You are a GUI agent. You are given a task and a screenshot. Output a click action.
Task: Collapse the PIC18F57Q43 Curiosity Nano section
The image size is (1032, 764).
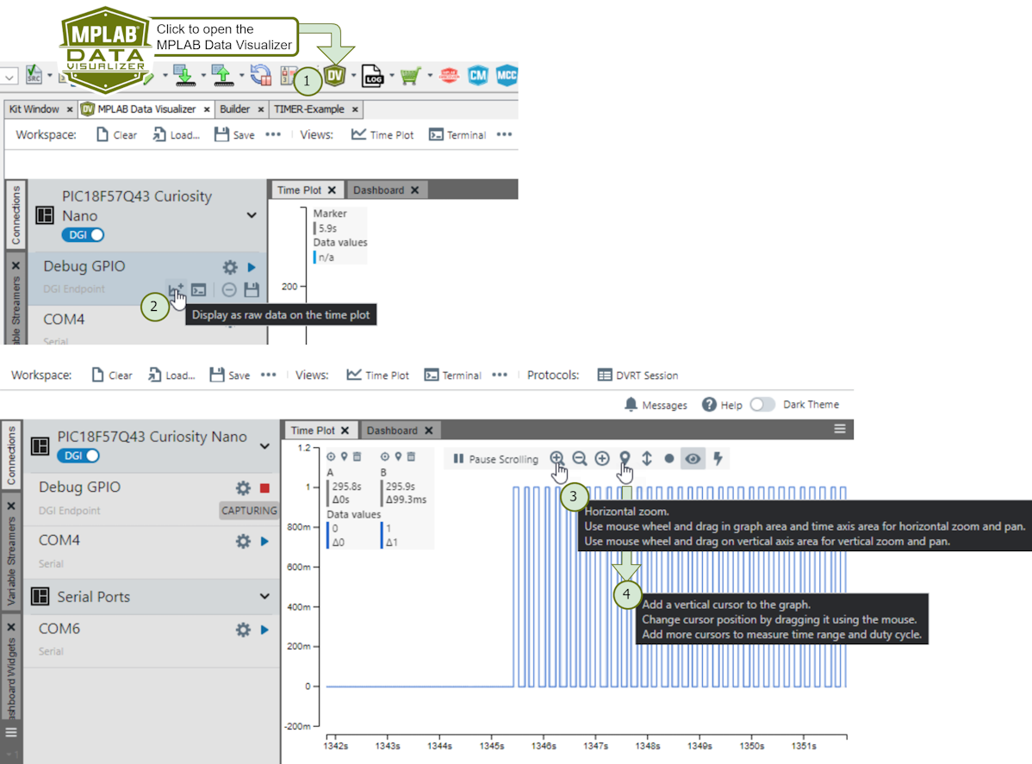coord(264,445)
